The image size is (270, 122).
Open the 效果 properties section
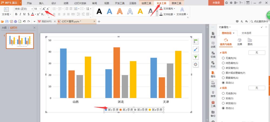239,42
